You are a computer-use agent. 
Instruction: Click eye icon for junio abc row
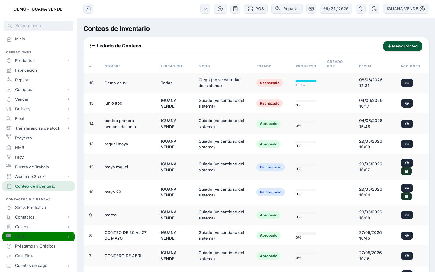pyautogui.click(x=407, y=103)
